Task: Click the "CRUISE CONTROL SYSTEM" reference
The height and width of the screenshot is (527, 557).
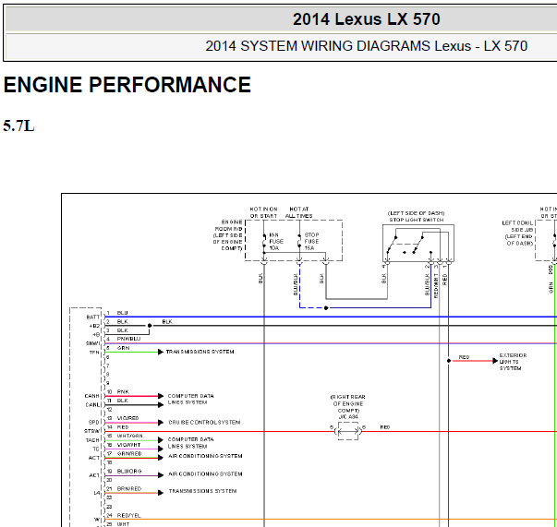Action: coord(204,423)
